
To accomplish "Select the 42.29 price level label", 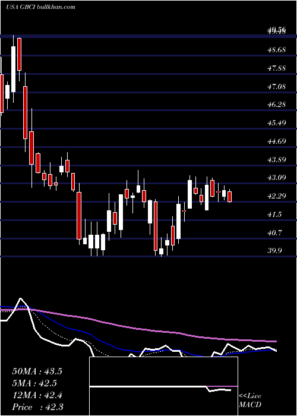I will pos(277,196).
